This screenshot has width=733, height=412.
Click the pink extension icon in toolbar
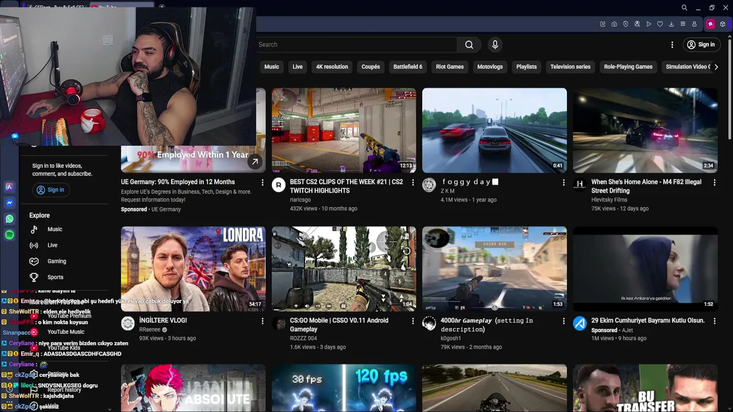711,24
